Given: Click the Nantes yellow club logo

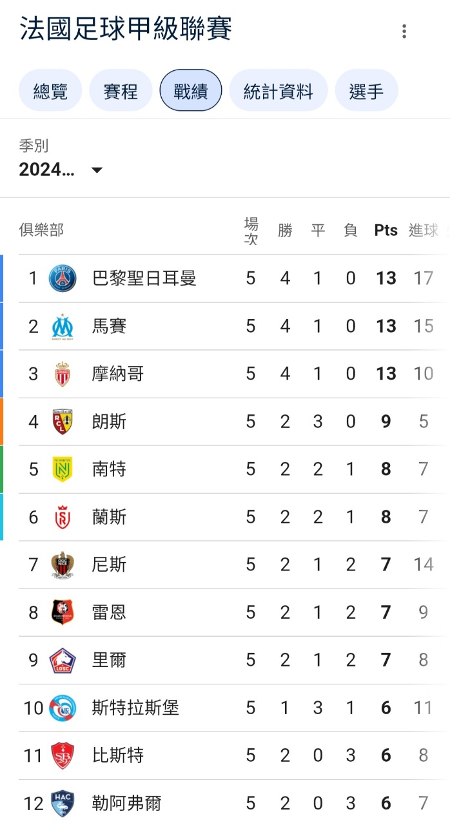Looking at the screenshot, I should pyautogui.click(x=63, y=469).
